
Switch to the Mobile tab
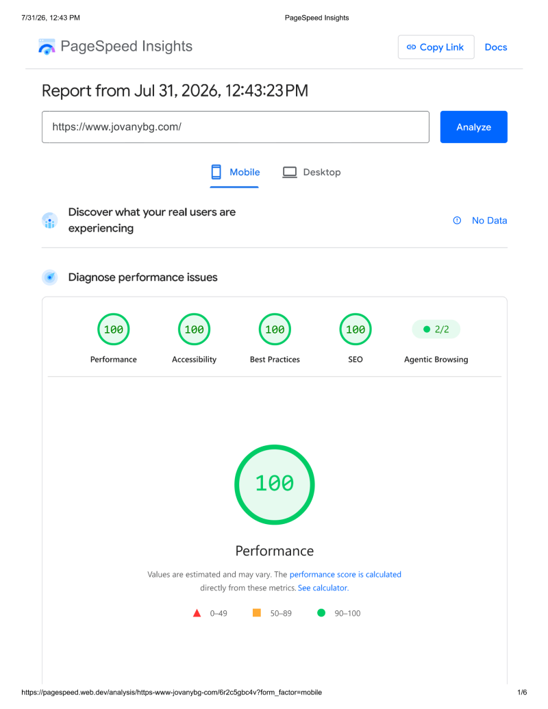tap(235, 172)
